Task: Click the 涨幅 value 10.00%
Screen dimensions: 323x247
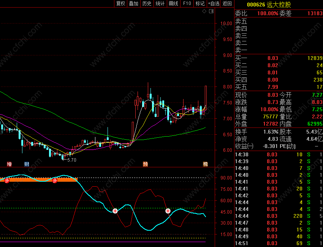Action: (x=269, y=109)
